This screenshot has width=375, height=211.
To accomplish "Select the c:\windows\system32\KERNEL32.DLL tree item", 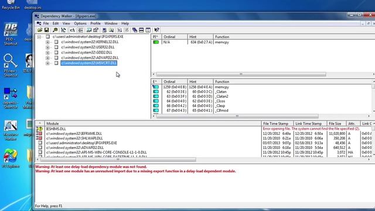I will (90, 42).
